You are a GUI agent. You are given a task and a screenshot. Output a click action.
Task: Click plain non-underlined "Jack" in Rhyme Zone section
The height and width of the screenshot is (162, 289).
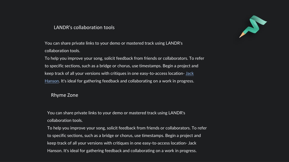coord(192,143)
